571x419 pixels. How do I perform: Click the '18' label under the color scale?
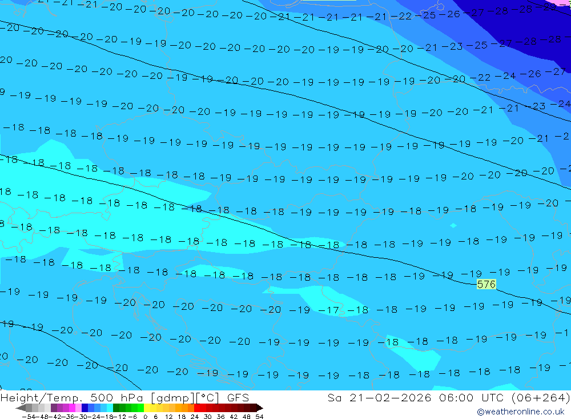pyautogui.click(x=182, y=417)
